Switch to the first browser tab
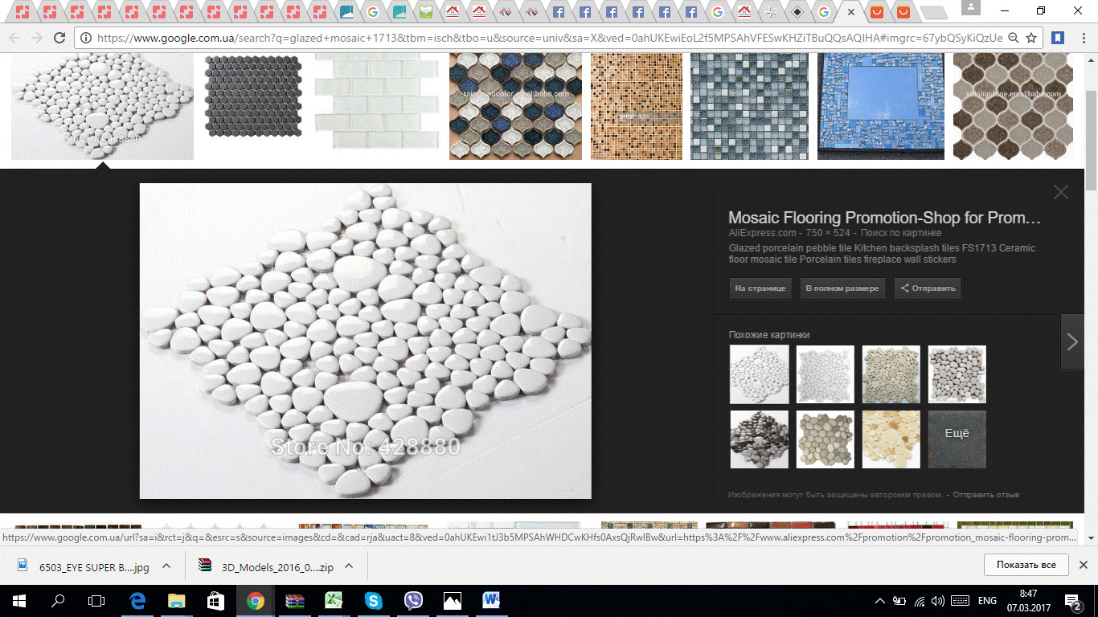This screenshot has width=1098, height=617. [23, 12]
